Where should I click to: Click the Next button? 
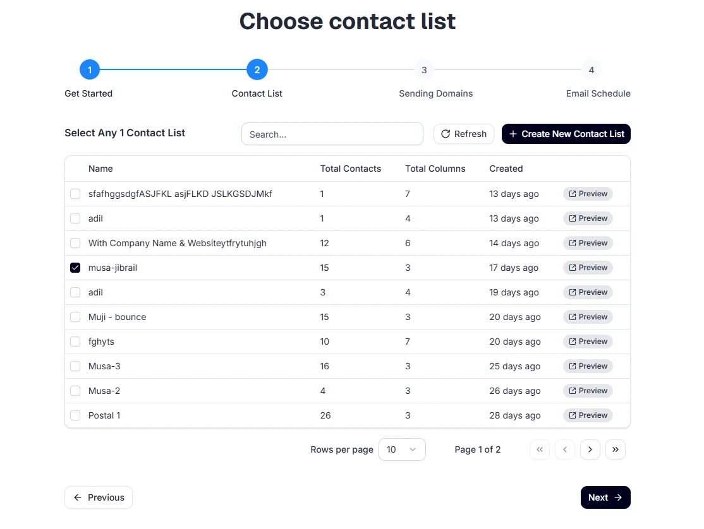coord(605,497)
